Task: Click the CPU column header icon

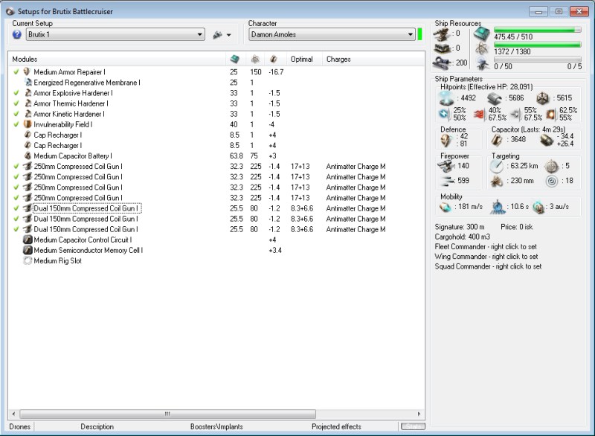Action: (x=235, y=59)
